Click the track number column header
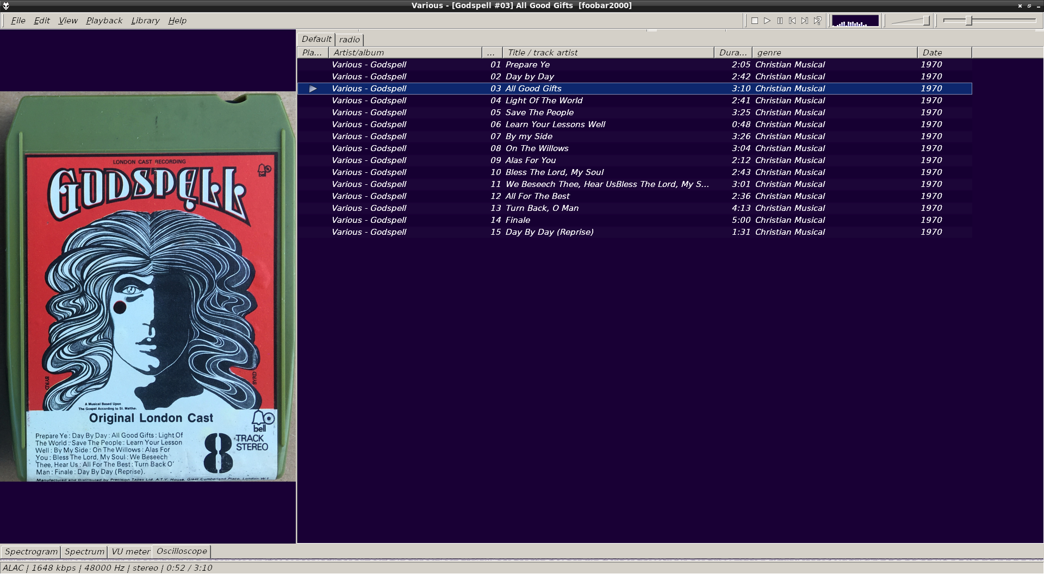 pos(492,53)
